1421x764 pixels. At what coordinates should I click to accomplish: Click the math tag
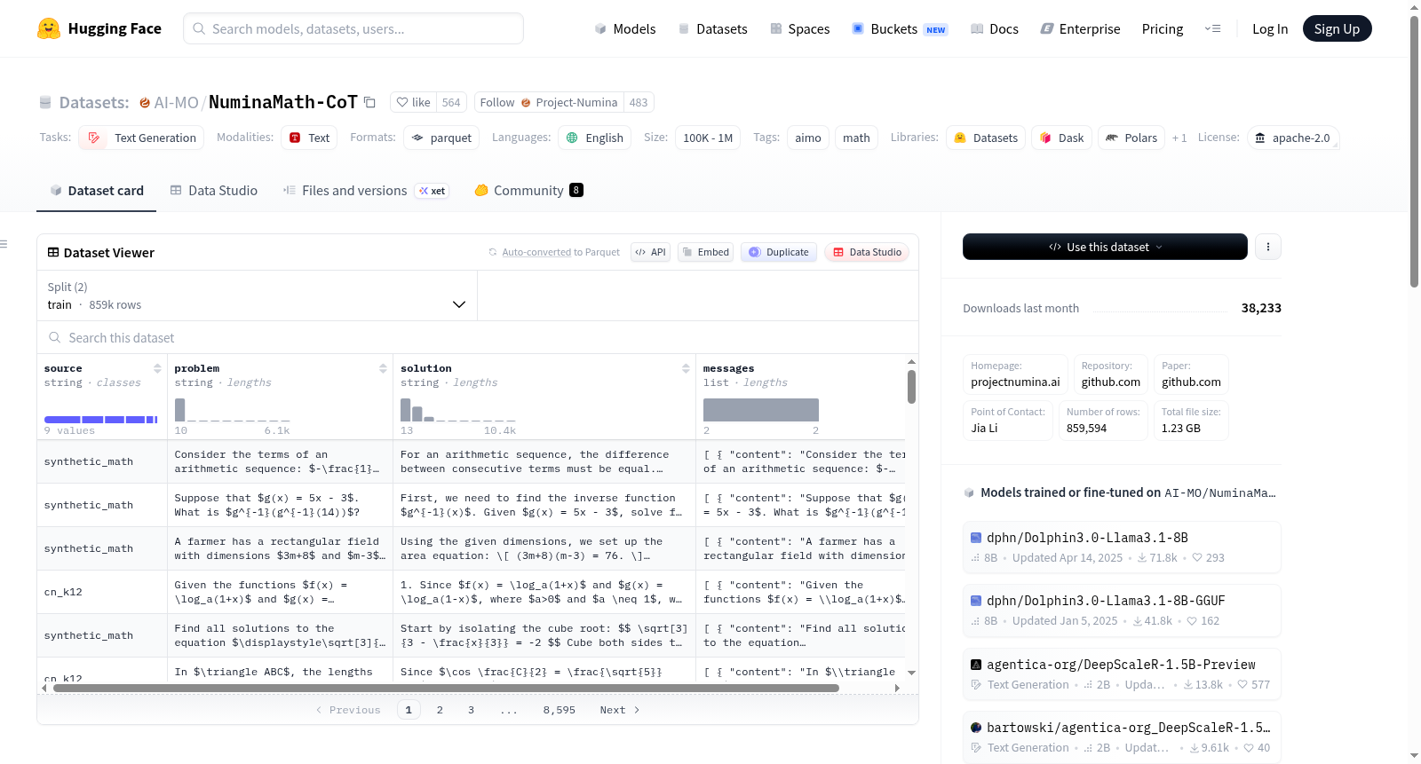click(856, 138)
